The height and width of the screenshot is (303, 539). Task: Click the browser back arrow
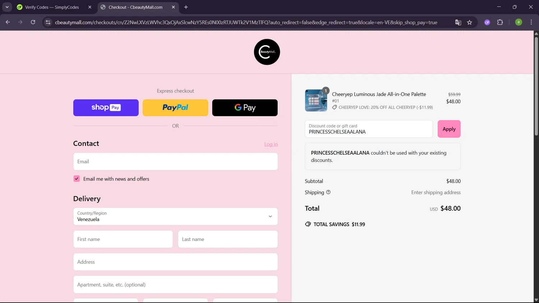tap(8, 22)
